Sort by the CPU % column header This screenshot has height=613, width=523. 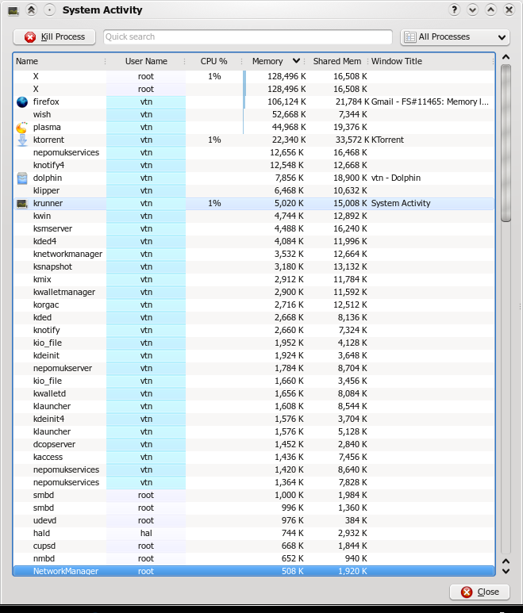[x=213, y=61]
